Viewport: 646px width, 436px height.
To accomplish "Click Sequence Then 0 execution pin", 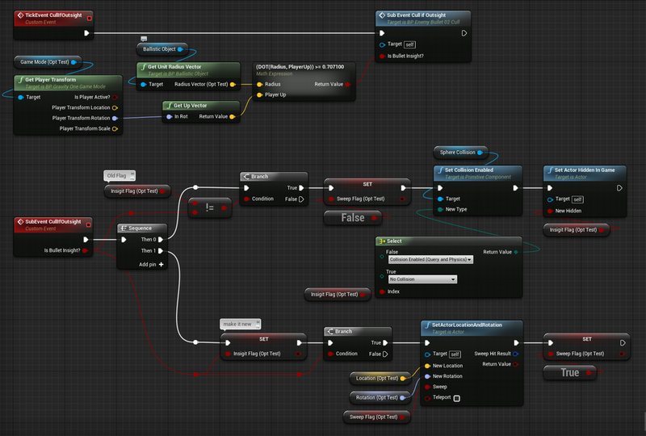I will 161,240.
